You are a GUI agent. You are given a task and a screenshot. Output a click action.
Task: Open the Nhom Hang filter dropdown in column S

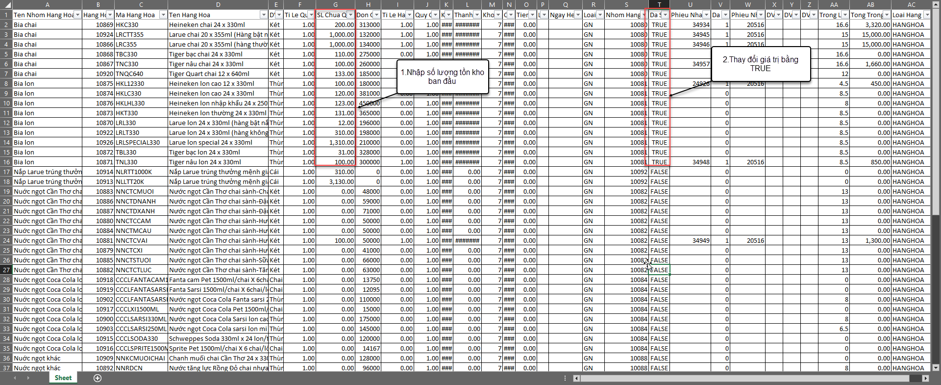tap(644, 15)
